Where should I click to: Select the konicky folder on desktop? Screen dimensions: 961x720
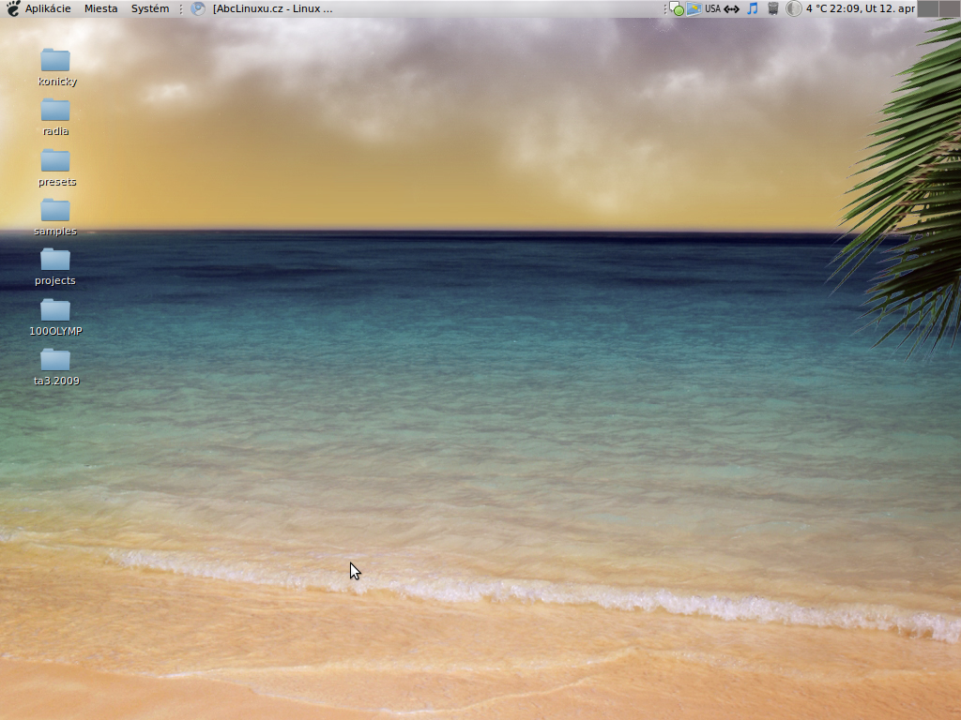(55, 60)
